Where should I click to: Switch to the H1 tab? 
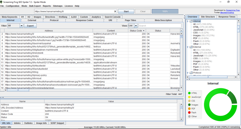23,17
